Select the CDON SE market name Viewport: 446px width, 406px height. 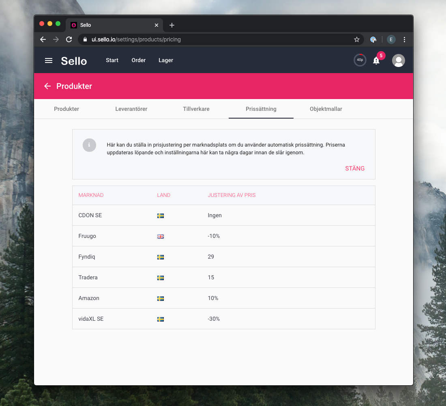[x=90, y=216]
